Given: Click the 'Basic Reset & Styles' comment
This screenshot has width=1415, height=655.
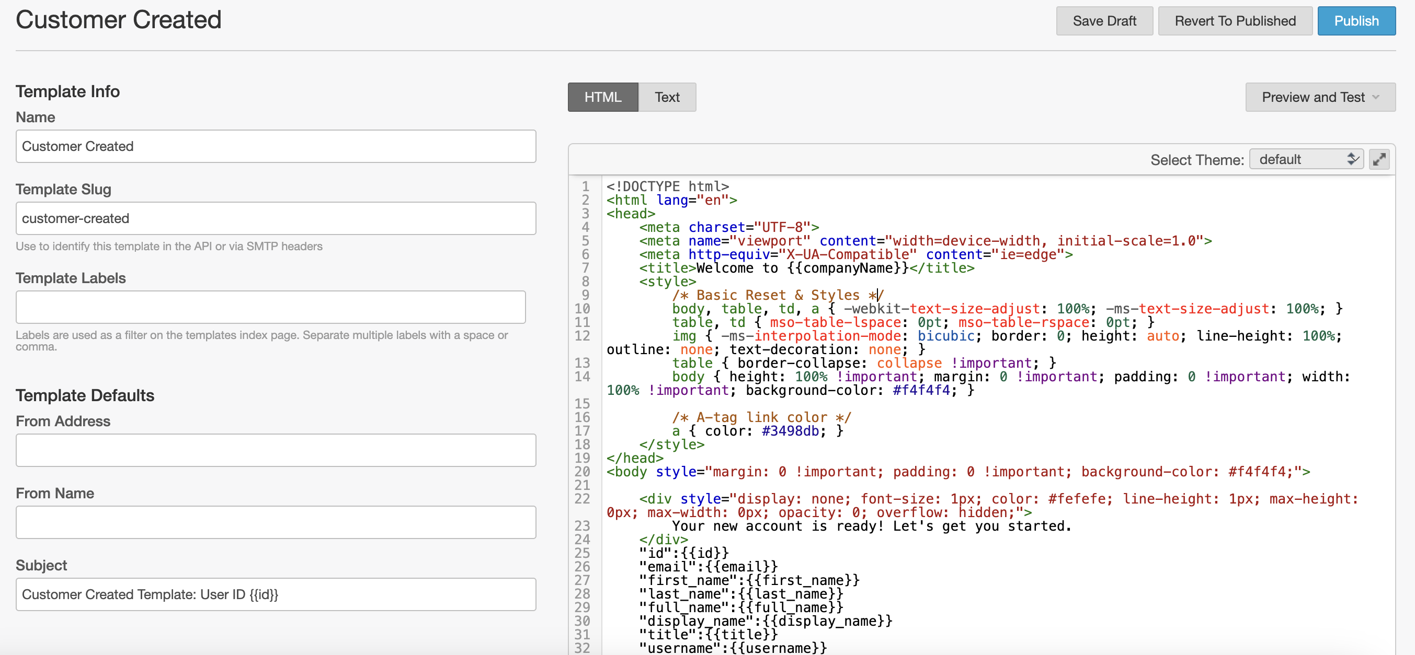Looking at the screenshot, I should (x=778, y=295).
